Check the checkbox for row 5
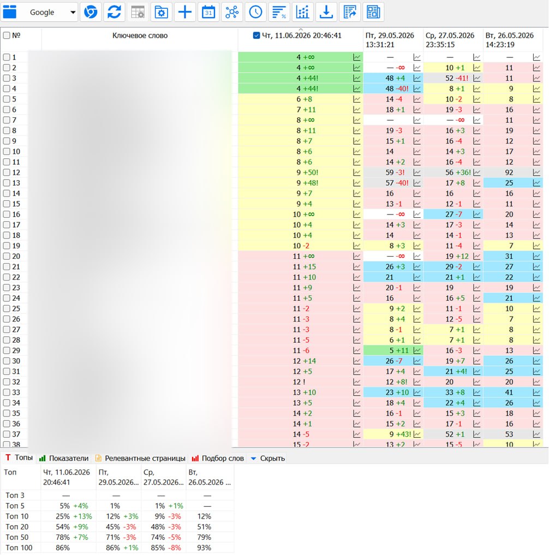549x559 pixels. pyautogui.click(x=7, y=99)
